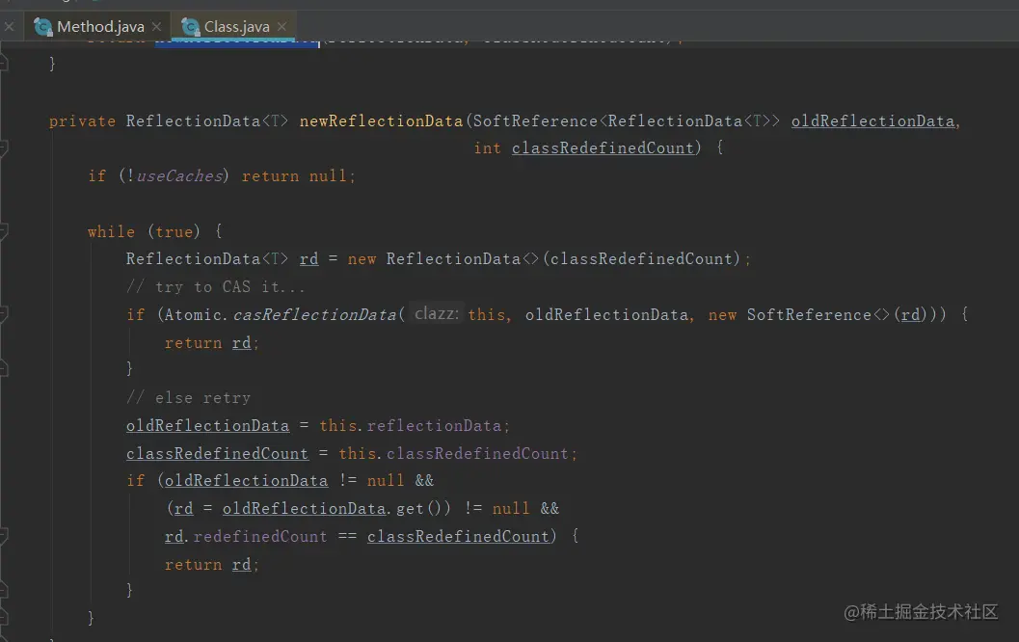The width and height of the screenshot is (1019, 642).
Task: Click the Class.java file icon
Action: (x=190, y=27)
